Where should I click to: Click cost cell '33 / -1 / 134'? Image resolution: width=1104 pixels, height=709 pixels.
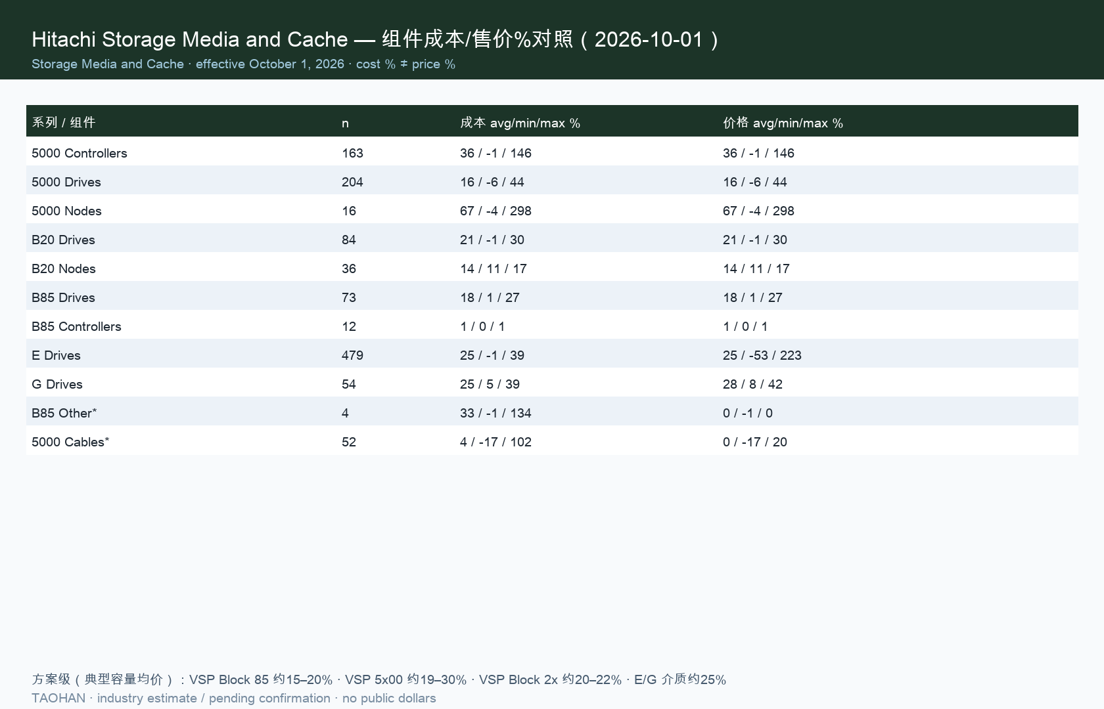point(495,413)
